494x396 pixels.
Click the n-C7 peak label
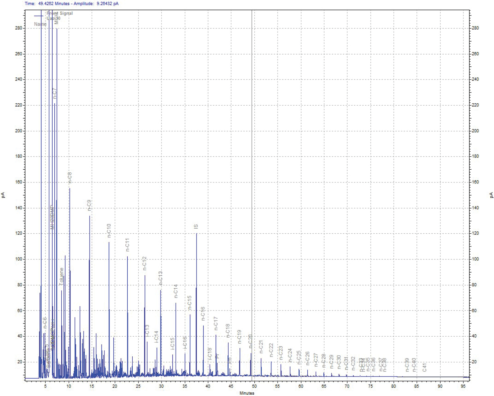coord(55,93)
